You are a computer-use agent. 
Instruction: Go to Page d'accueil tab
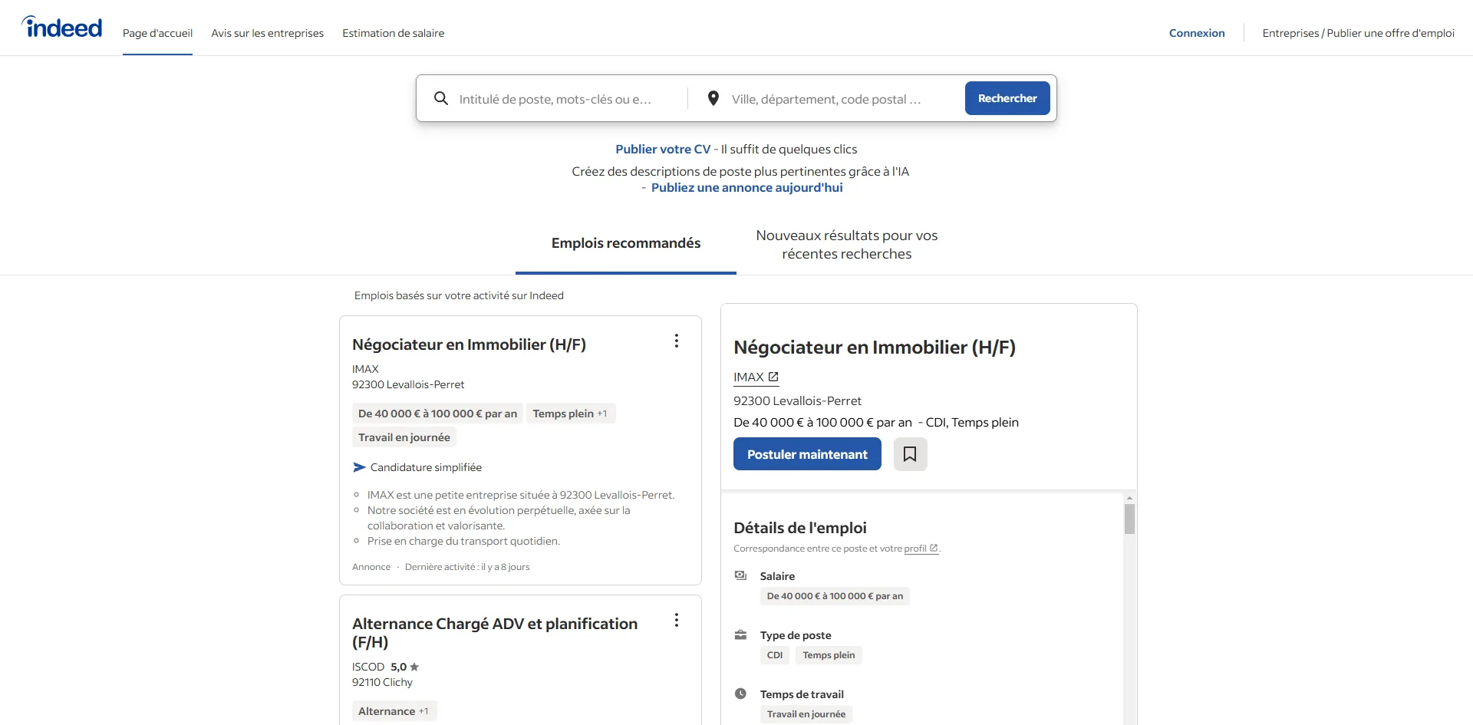[x=157, y=33]
